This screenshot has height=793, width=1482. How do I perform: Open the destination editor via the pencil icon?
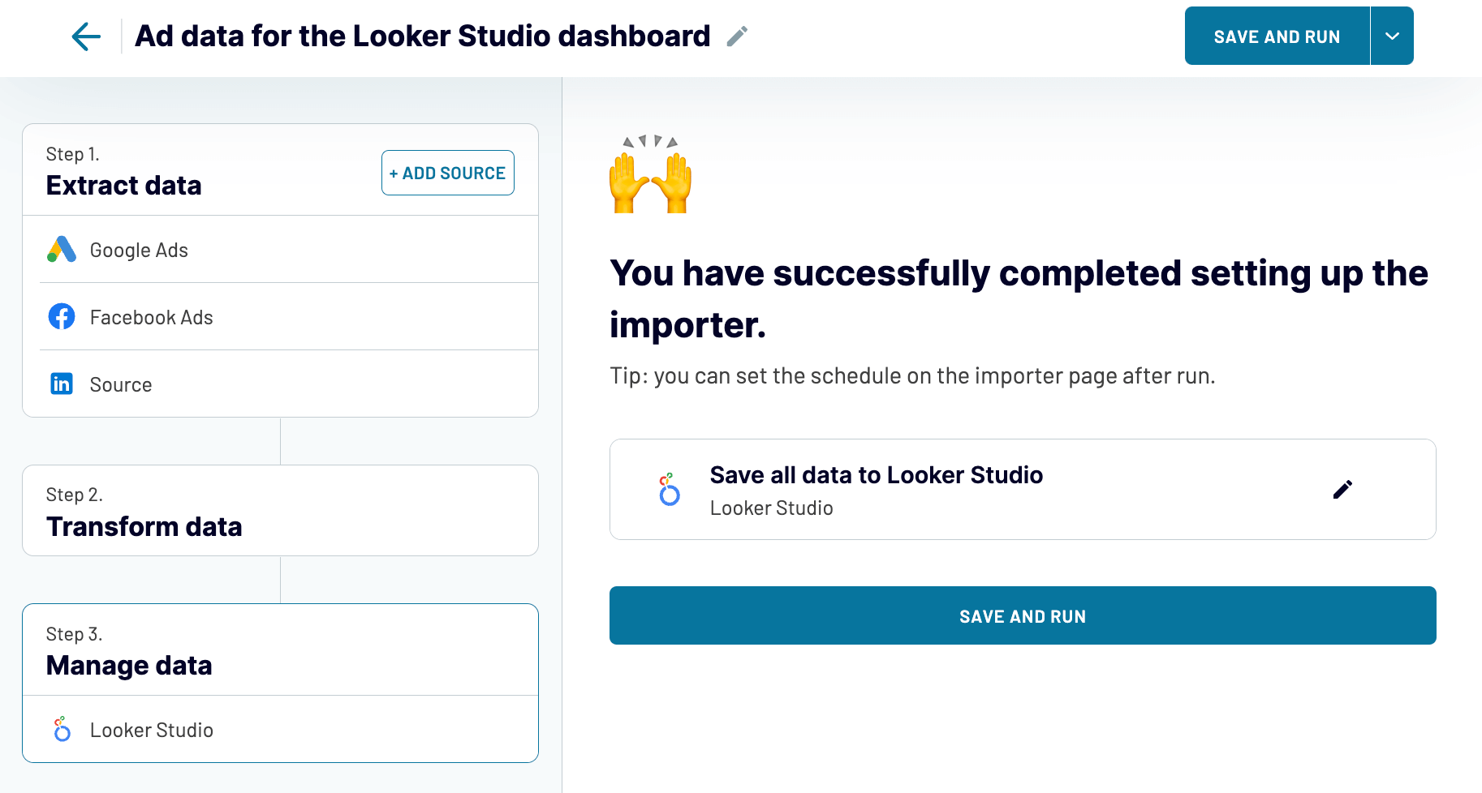[x=1342, y=489]
